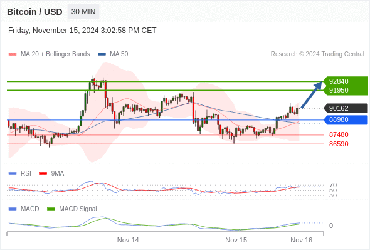Click the 88980 pivot price tag
Viewport: 370px width, 250px height.
346,120
